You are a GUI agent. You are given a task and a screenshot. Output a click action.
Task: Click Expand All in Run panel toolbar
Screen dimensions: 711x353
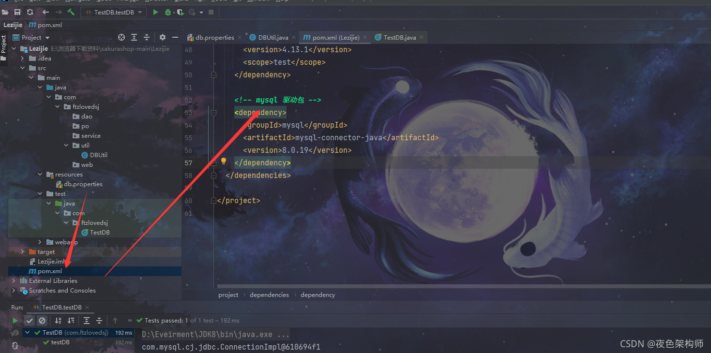(x=87, y=320)
